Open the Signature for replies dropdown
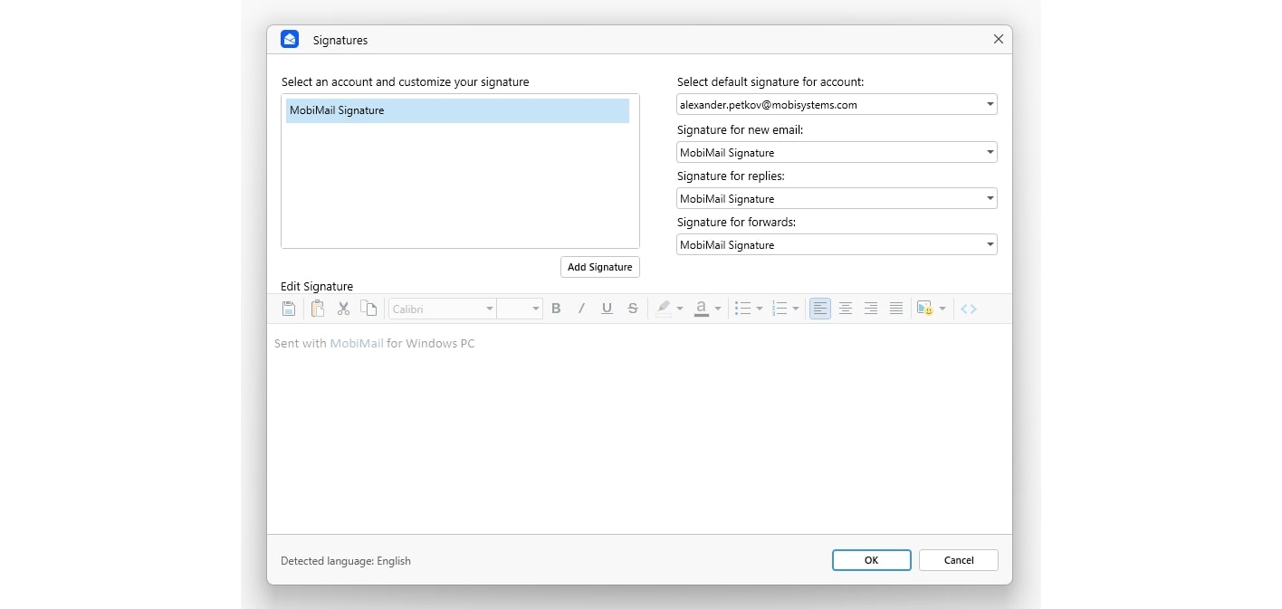Image resolution: width=1282 pixels, height=609 pixels. point(836,199)
